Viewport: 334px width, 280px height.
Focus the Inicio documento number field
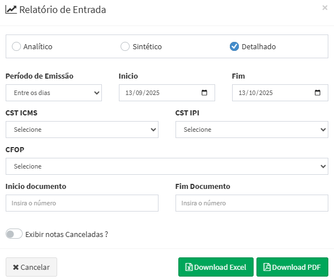click(82, 203)
